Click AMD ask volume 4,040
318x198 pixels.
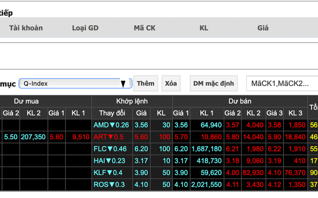[x=254, y=125]
